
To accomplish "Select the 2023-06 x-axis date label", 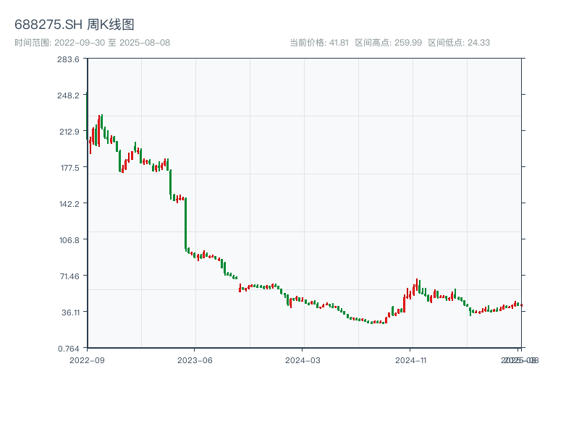I will [195, 359].
